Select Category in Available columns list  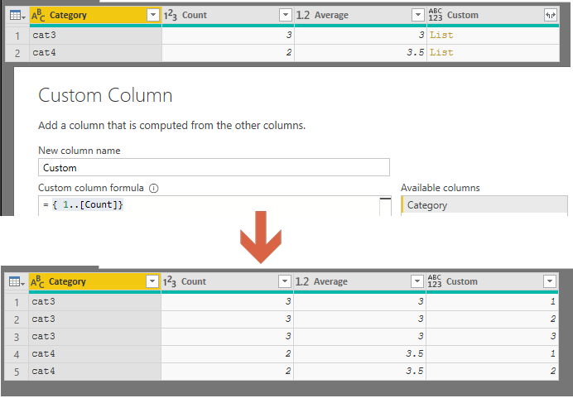(x=484, y=205)
